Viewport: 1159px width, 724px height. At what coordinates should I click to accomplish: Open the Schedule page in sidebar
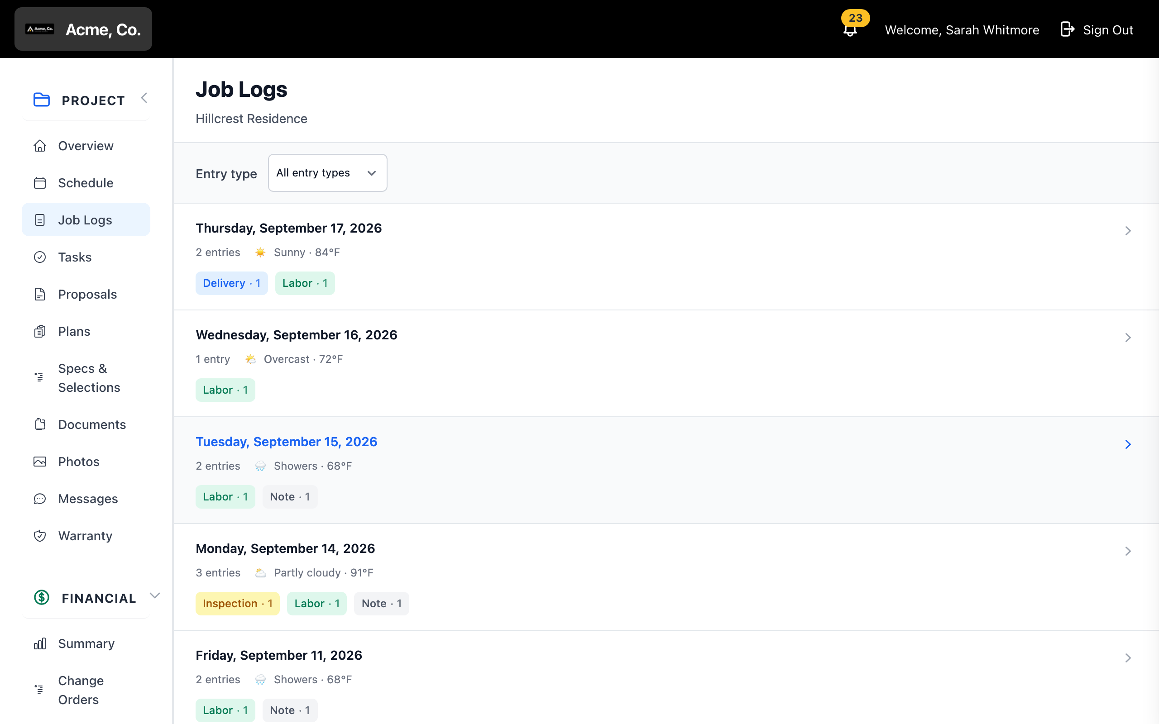[x=86, y=183]
